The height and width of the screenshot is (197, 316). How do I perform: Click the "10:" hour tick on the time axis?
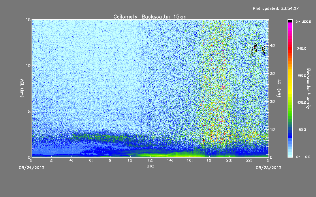[130, 160]
